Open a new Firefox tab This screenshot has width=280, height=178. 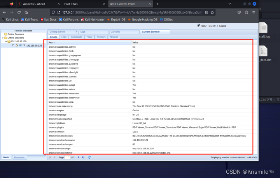157,4
